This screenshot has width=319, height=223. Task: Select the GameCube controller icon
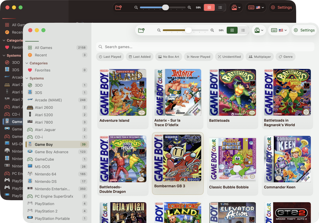pyautogui.click(x=30, y=159)
